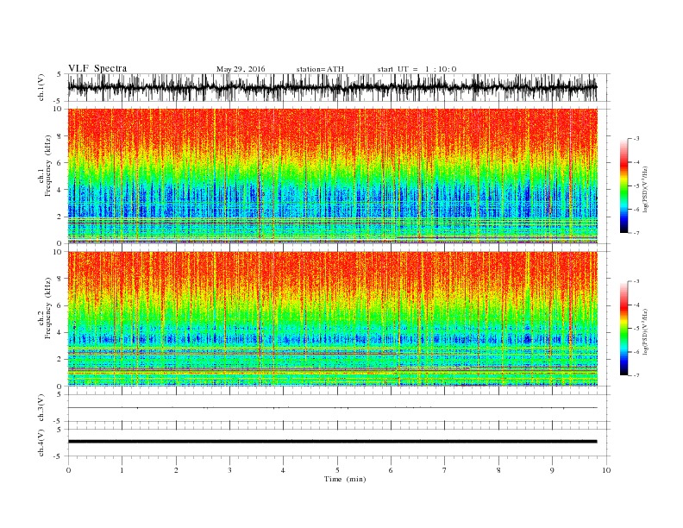Select the "May 29, 2016" date text
683x528 pixels.
(x=241, y=69)
